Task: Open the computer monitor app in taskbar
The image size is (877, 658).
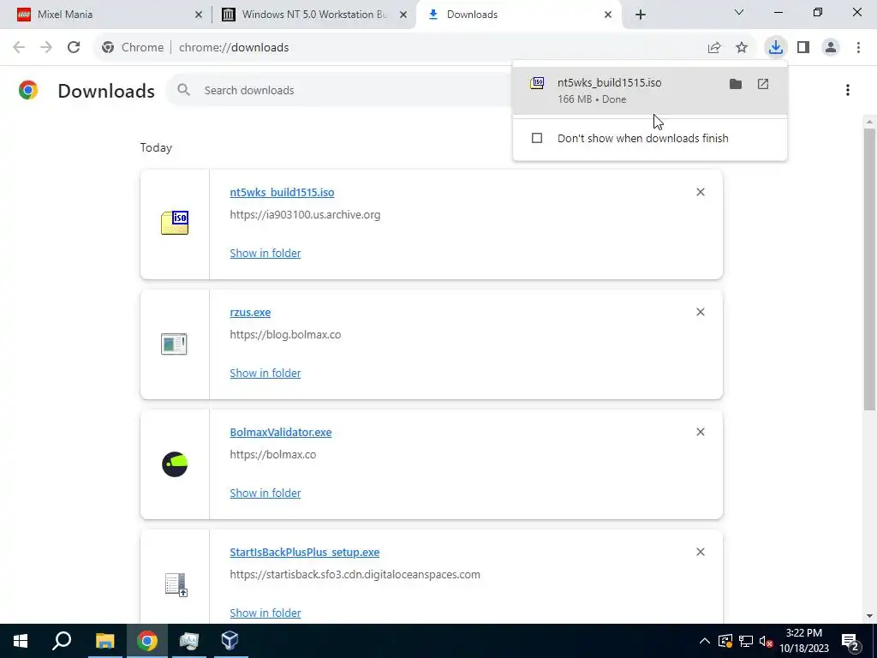Action: [188, 641]
